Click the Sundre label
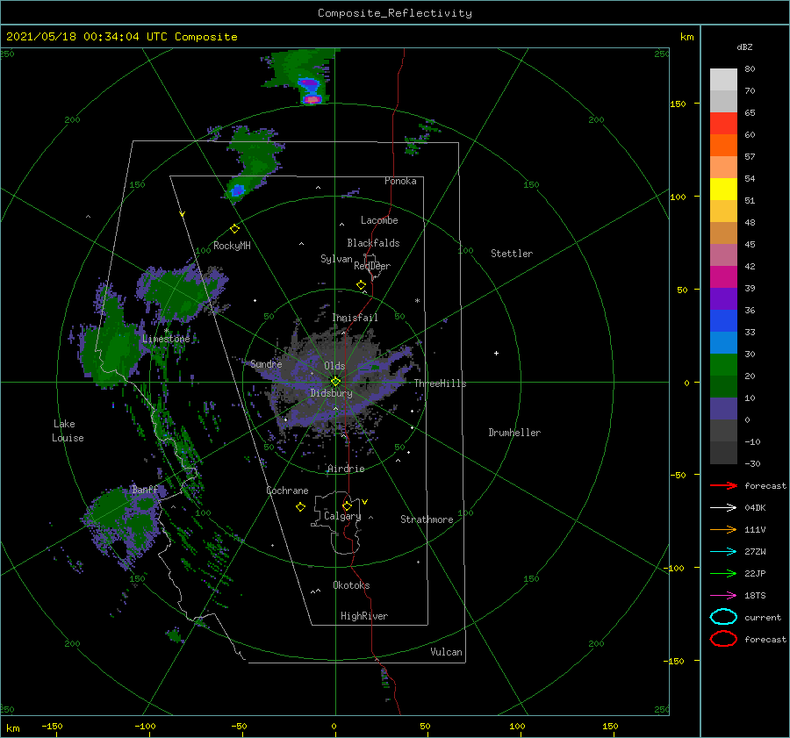Viewport: 790px width, 738px height. 266,363
